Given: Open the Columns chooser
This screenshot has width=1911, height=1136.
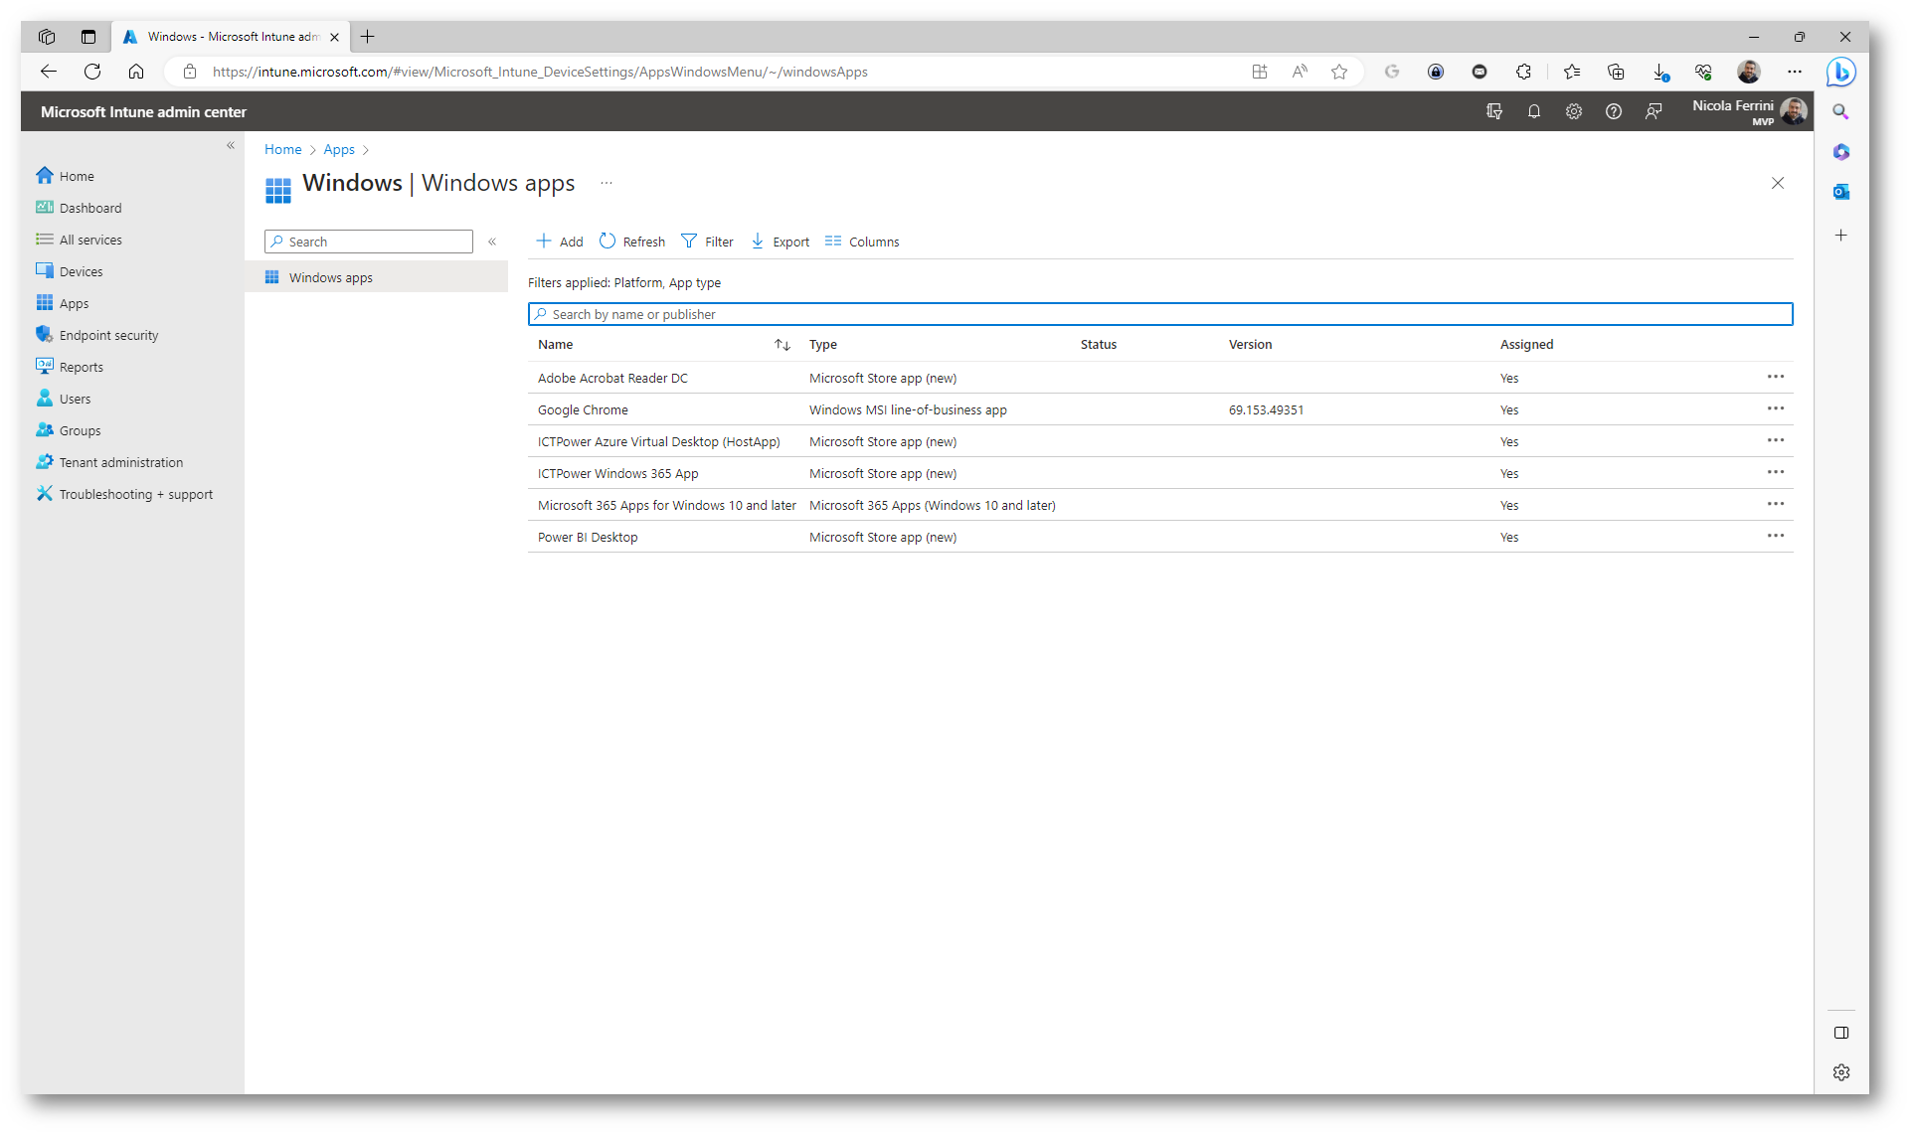Looking at the screenshot, I should coord(862,242).
